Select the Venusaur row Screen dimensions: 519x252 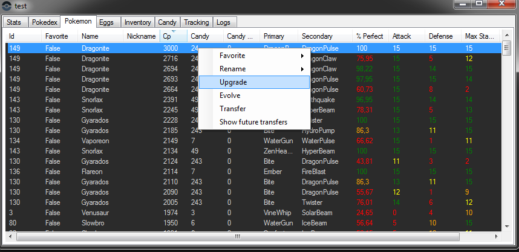[254, 212]
